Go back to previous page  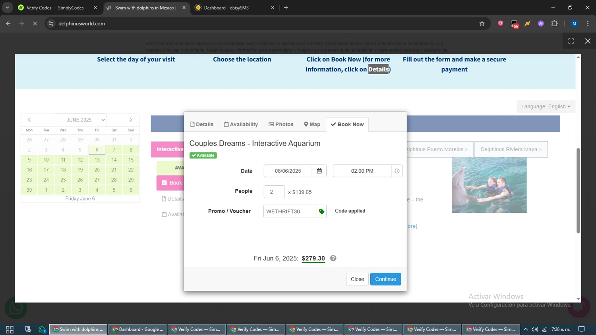[8, 23]
